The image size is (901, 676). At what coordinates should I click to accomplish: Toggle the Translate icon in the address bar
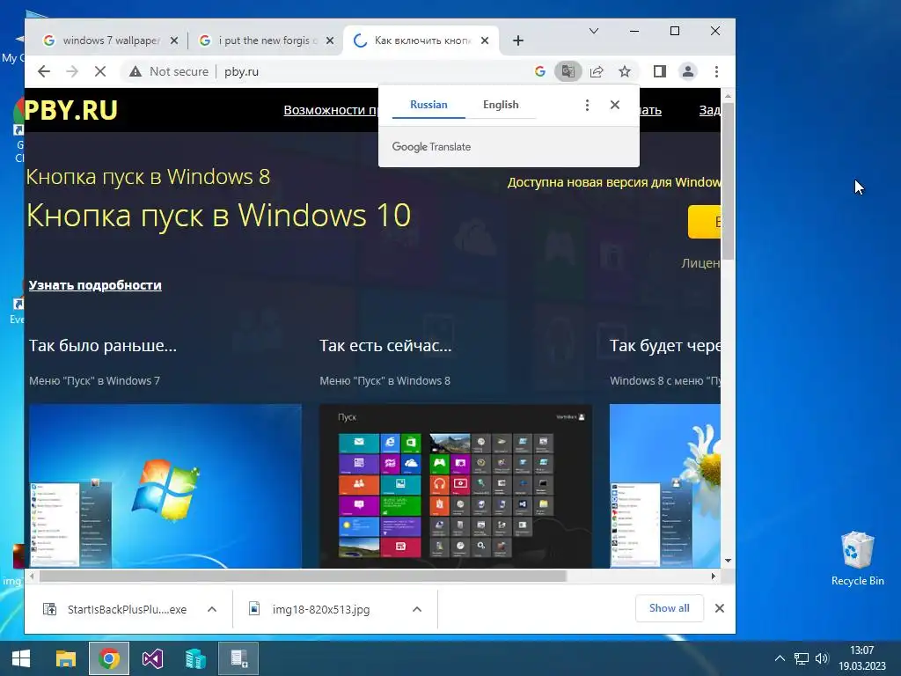tap(568, 71)
